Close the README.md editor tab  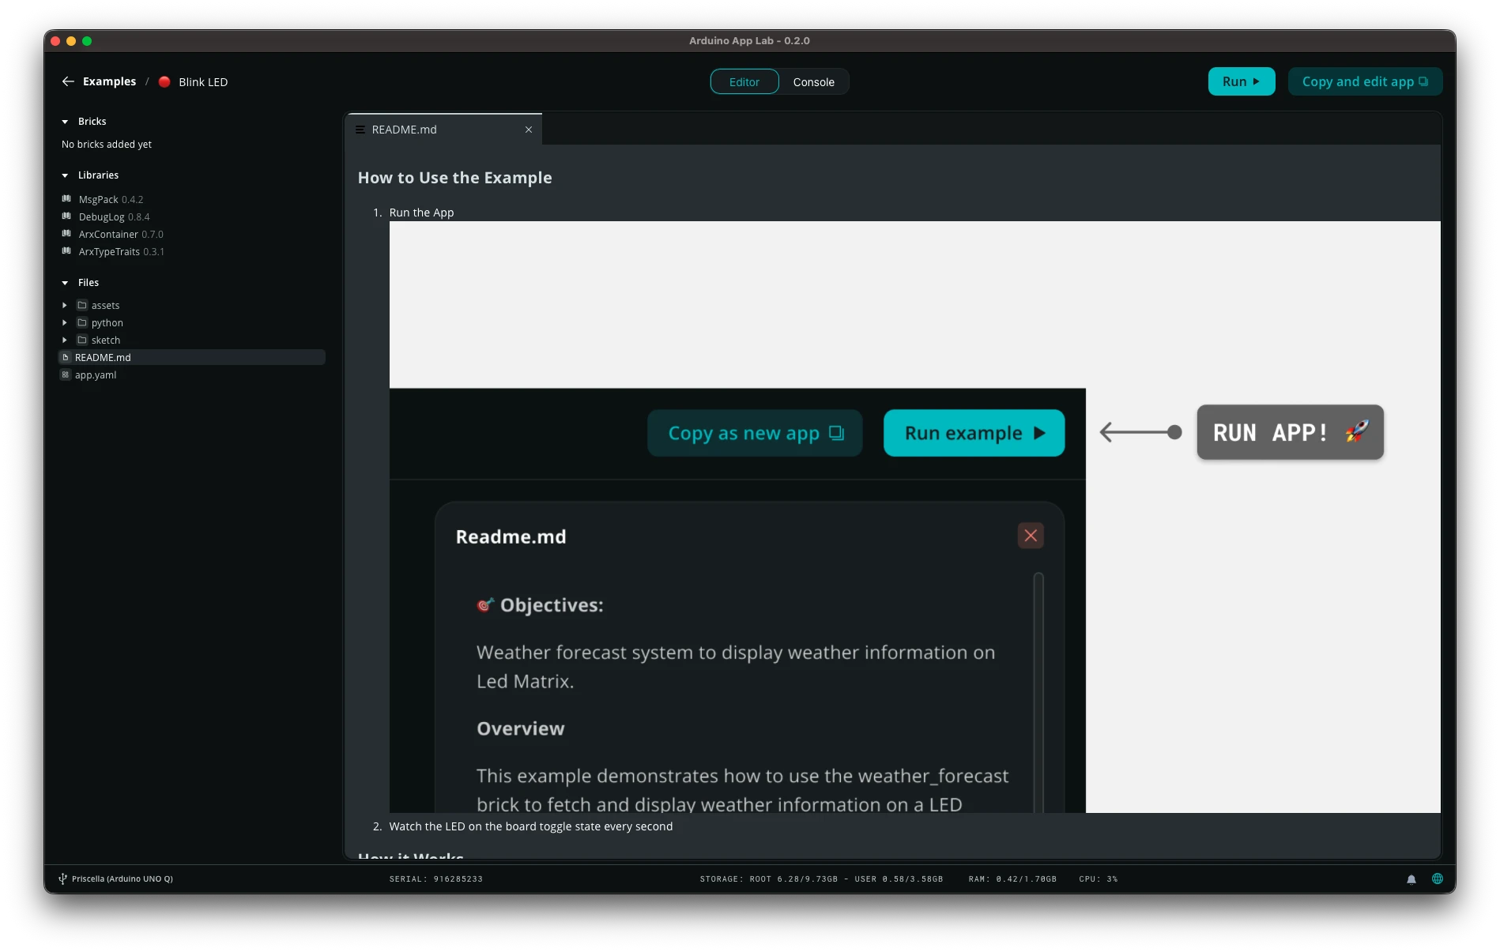tap(528, 130)
